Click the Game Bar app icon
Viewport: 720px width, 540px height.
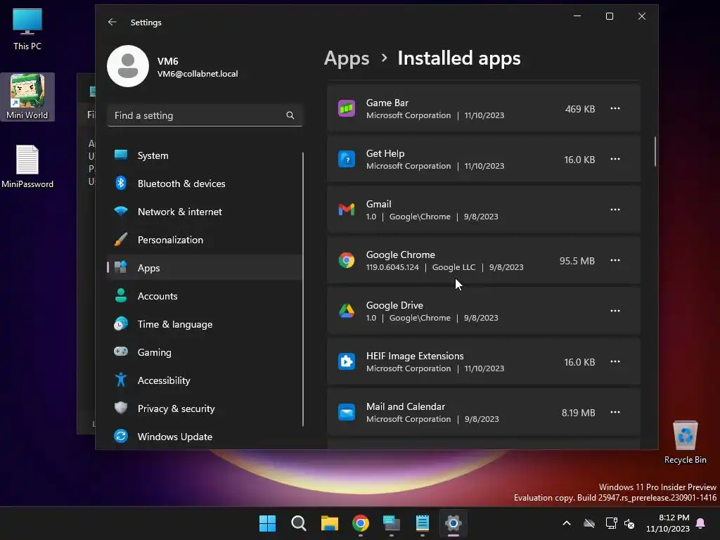[347, 108]
